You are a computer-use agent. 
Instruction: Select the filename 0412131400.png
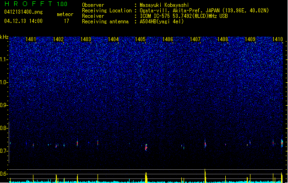[x=23, y=12]
